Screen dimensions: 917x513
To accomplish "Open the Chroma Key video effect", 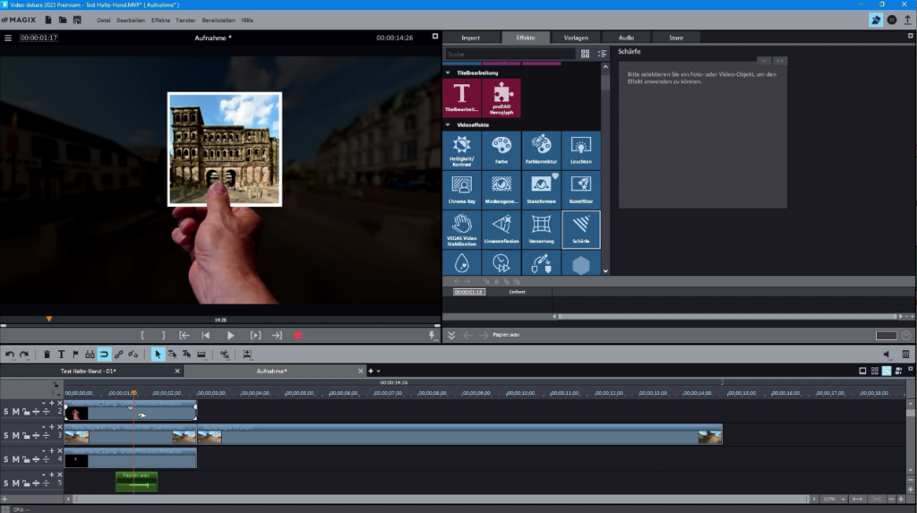I will [461, 189].
